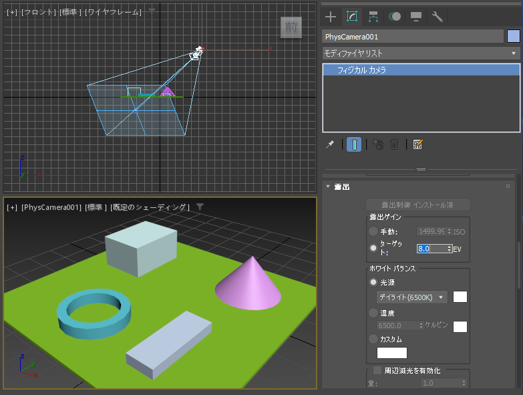523x395 pixels.
Task: Open the Display panel tab
Action: (416, 17)
